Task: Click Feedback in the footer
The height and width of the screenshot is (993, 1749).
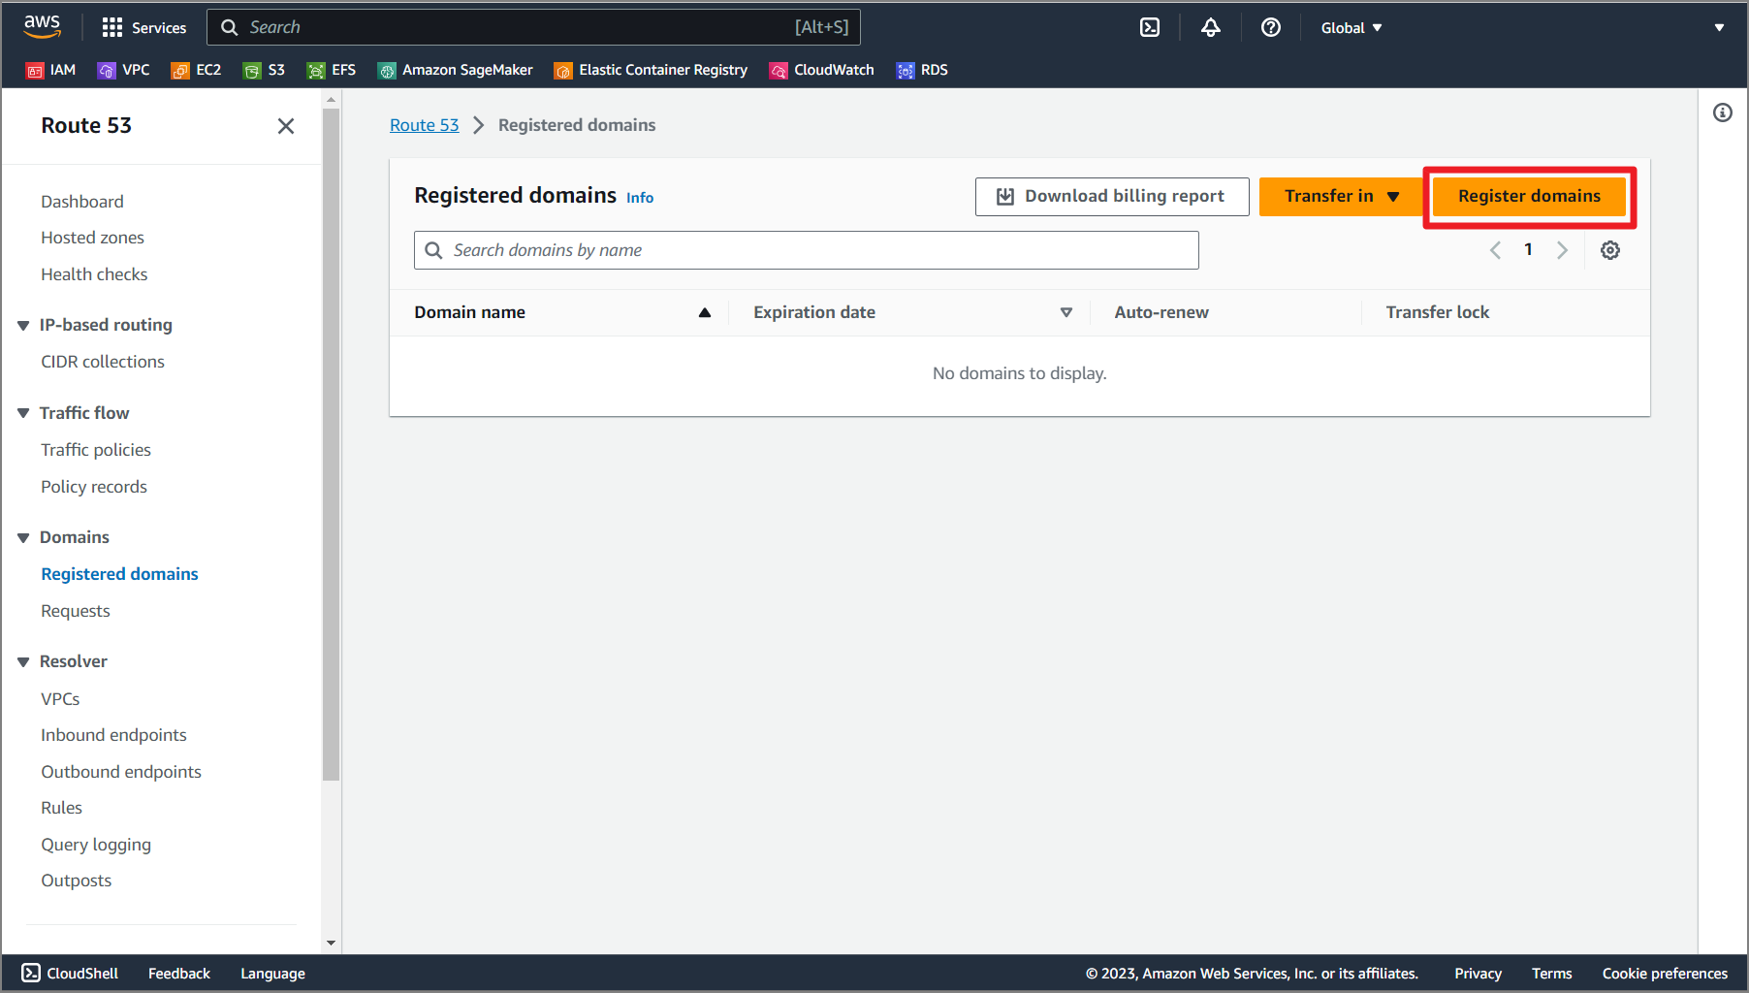Action: pyautogui.click(x=179, y=974)
